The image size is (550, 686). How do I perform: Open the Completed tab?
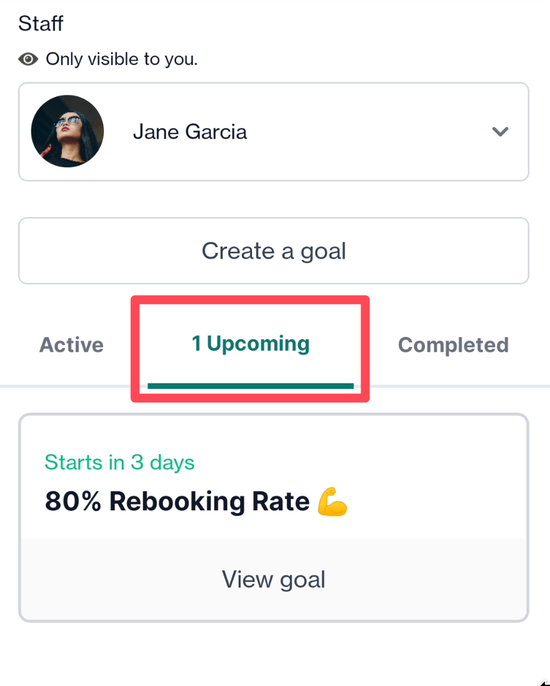pyautogui.click(x=454, y=345)
